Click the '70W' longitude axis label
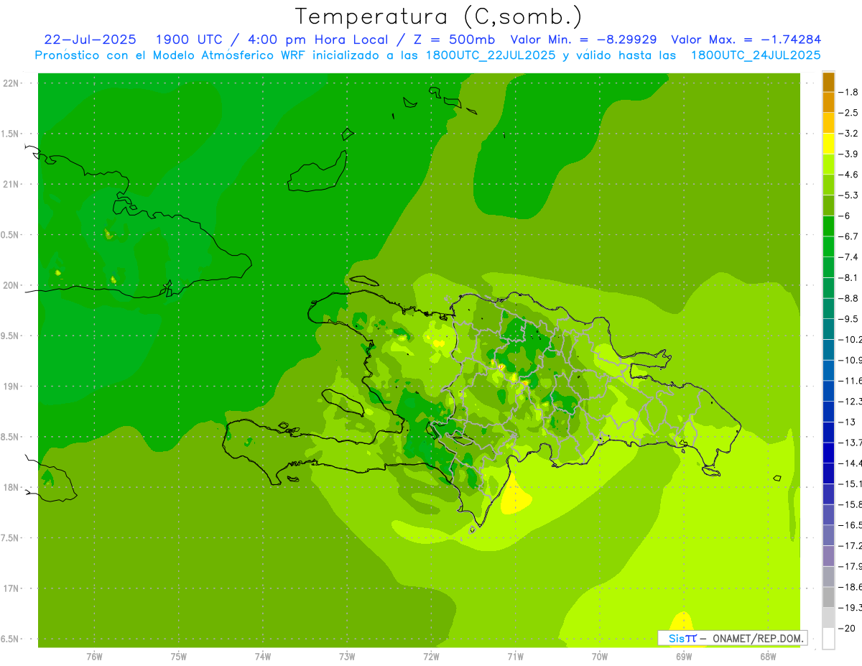This screenshot has width=862, height=666. 600,656
